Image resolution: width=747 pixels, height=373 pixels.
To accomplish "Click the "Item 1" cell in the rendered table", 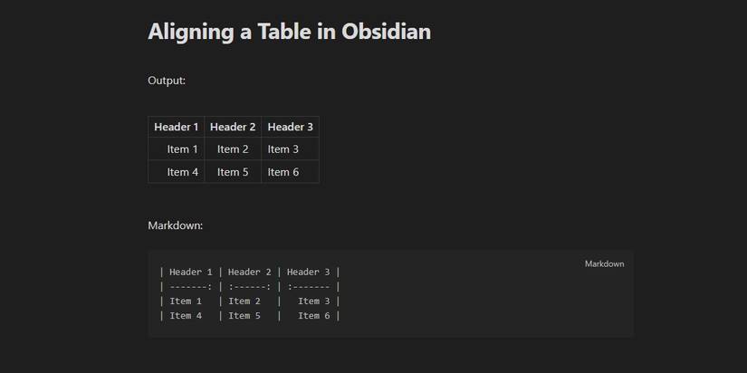I will pyautogui.click(x=182, y=149).
